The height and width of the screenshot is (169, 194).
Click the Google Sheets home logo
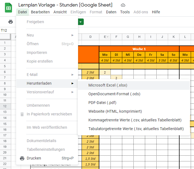coord(8,8)
